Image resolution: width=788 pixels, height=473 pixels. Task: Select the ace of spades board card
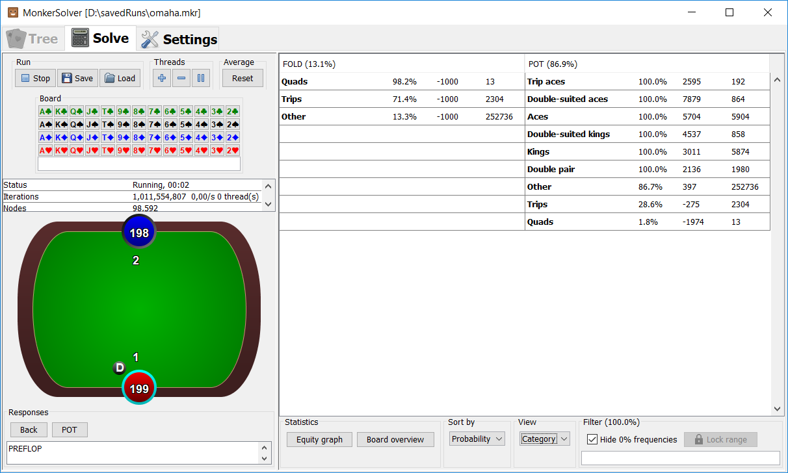tap(46, 124)
